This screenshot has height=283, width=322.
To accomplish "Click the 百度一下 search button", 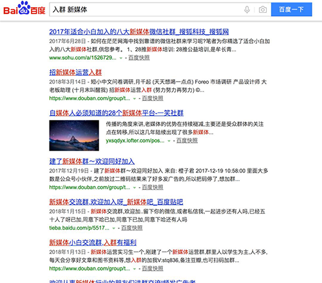I will [292, 10].
